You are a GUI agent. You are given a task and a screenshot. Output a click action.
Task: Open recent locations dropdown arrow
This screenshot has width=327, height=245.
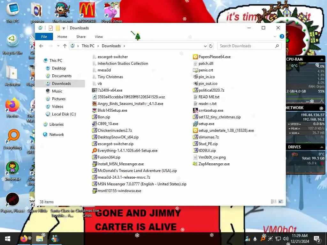tap(58, 46)
